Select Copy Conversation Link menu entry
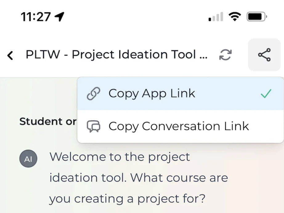Image resolution: width=284 pixels, height=213 pixels. (x=181, y=126)
